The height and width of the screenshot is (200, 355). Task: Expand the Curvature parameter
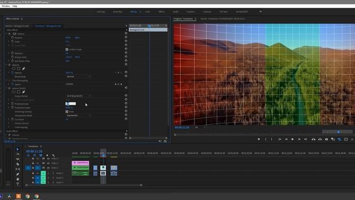point(9,119)
